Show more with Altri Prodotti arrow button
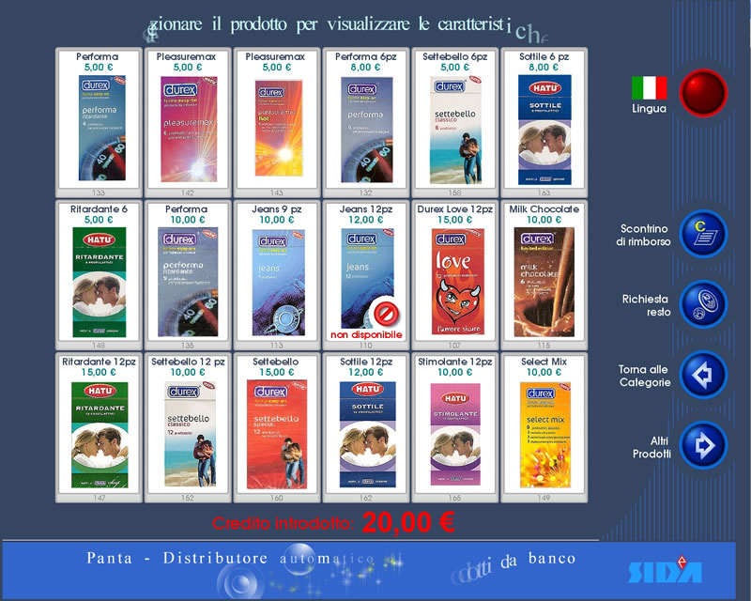The height and width of the screenshot is (601, 751). pos(703,445)
